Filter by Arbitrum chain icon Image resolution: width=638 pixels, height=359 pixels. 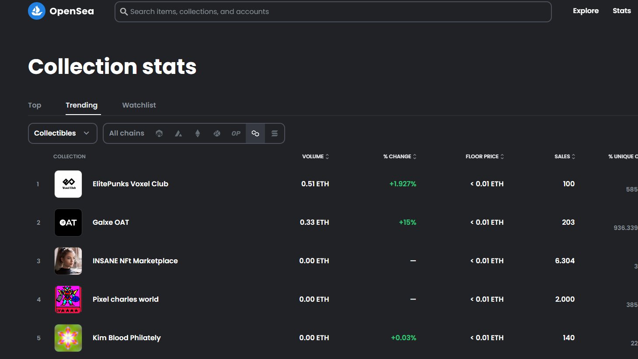pos(159,133)
